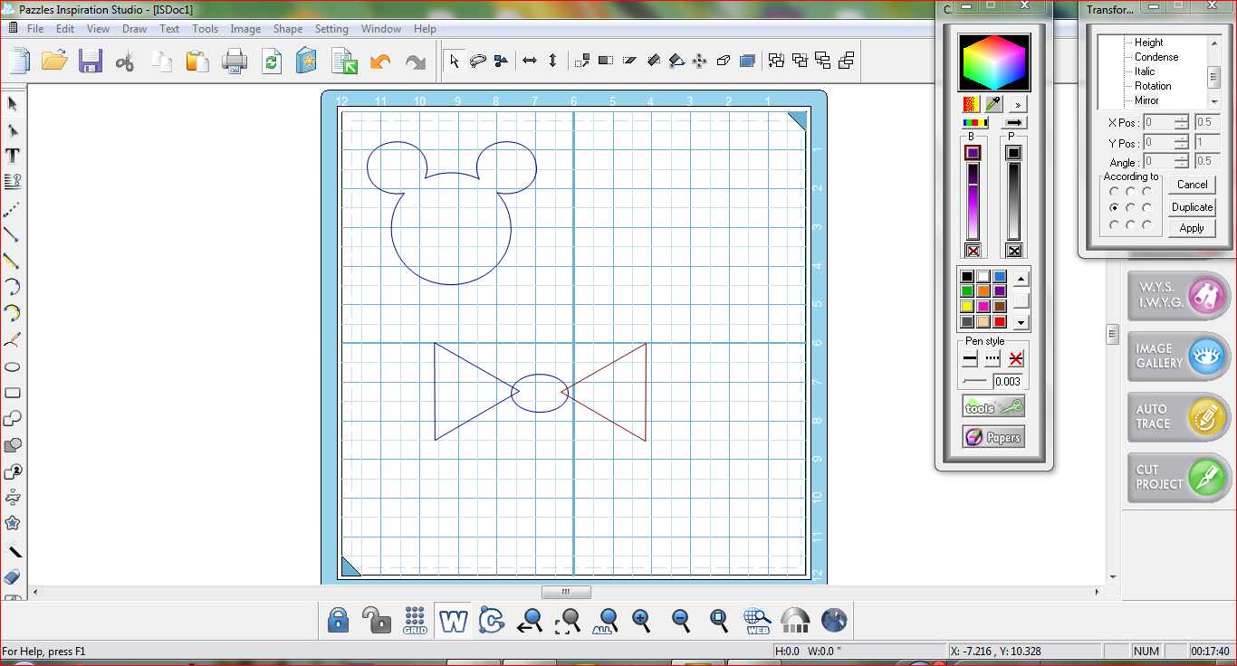1237x666 pixels.
Task: Click Transform list scroll-down arrow
Action: click(x=1214, y=101)
